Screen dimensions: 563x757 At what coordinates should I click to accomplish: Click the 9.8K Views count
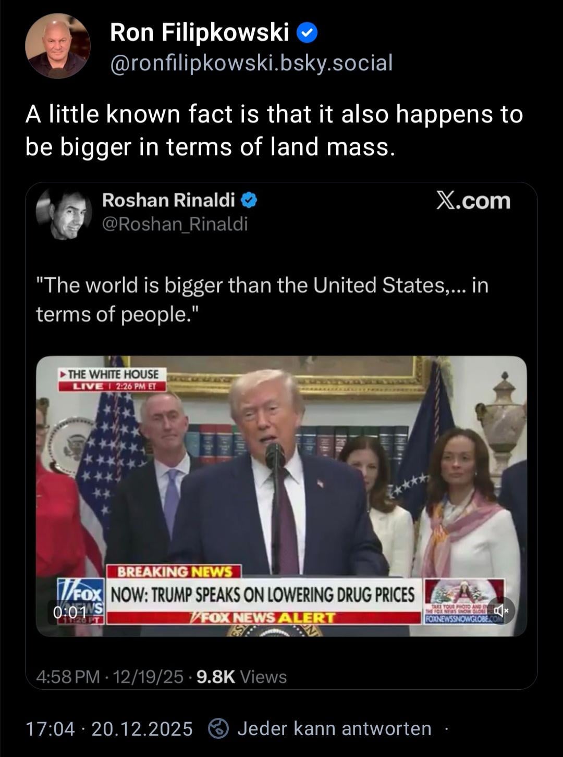[x=242, y=677]
